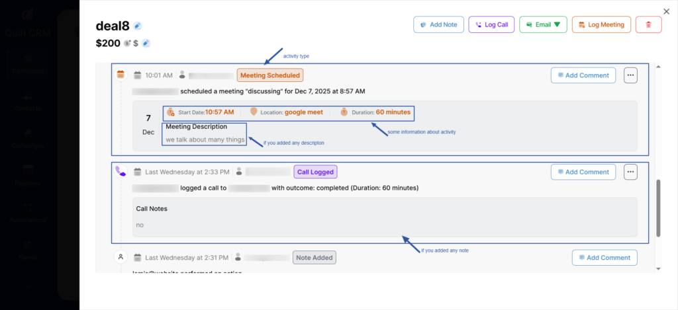
Task: Click the Log Meeting button
Action: (x=601, y=24)
